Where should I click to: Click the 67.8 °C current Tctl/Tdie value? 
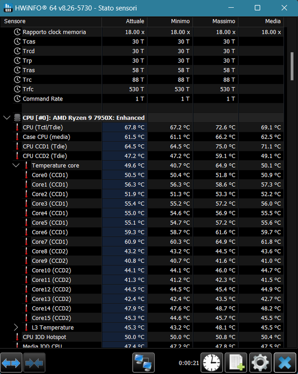click(x=134, y=127)
